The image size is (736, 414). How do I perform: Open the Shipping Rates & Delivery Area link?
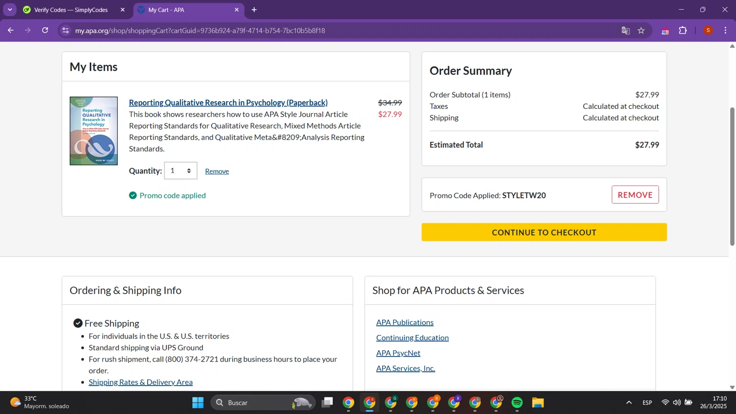click(x=141, y=382)
